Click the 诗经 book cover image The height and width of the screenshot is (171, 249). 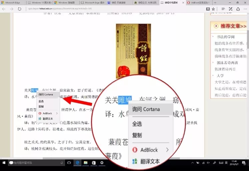(x=133, y=50)
